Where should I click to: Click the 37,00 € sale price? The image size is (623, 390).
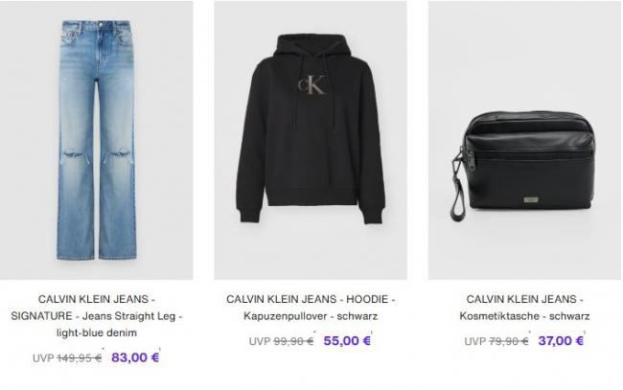point(561,341)
